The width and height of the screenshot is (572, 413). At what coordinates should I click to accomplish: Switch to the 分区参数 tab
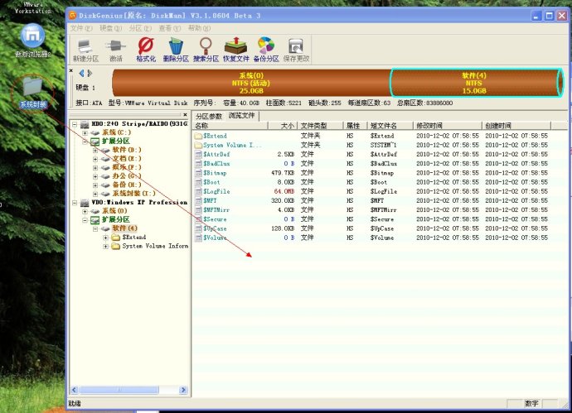[209, 116]
